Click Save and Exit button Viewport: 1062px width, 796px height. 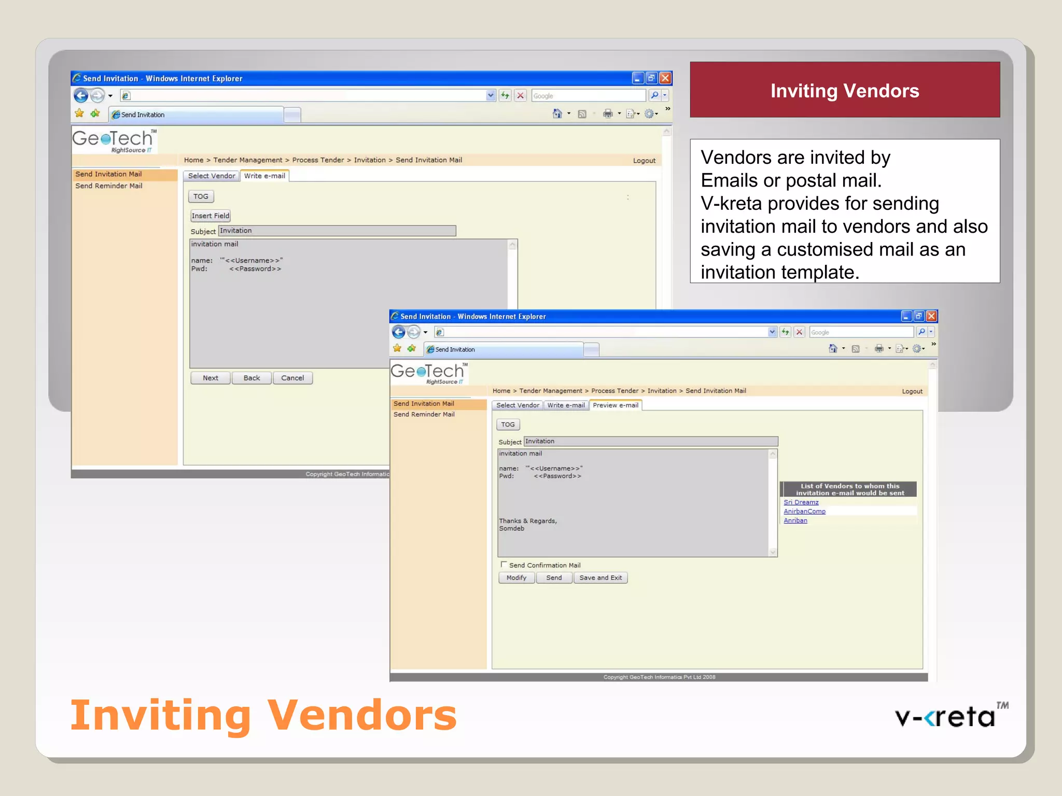[x=600, y=578]
